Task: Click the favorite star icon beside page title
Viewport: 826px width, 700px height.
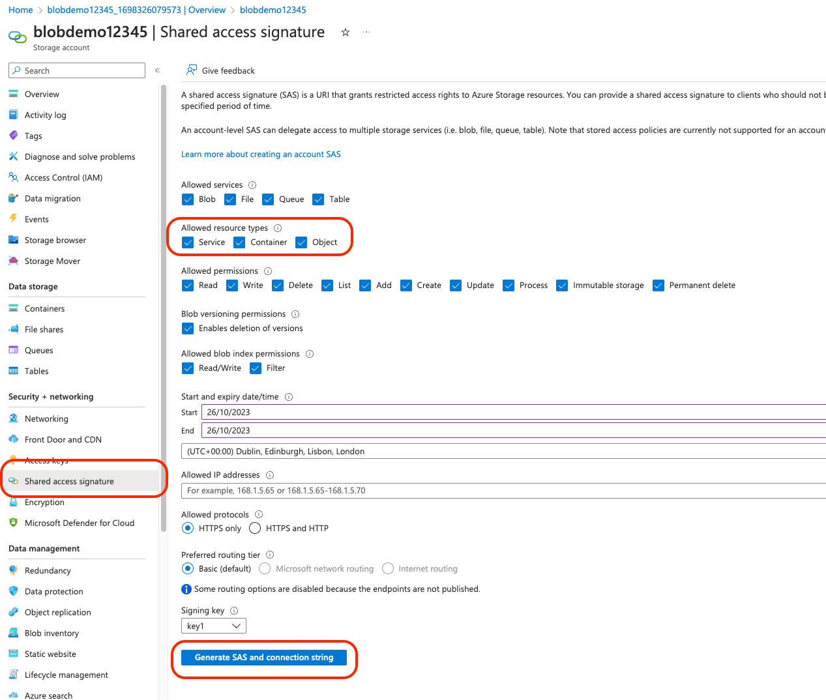Action: coord(346,33)
